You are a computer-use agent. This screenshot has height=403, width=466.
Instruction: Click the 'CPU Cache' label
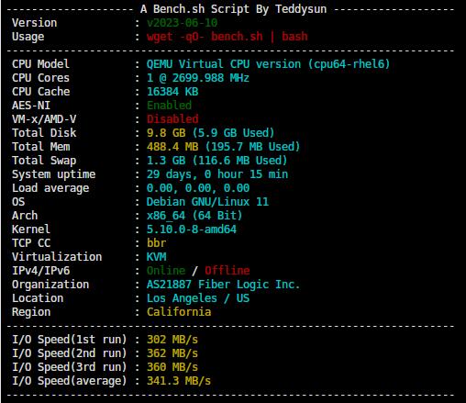pyautogui.click(x=40, y=92)
